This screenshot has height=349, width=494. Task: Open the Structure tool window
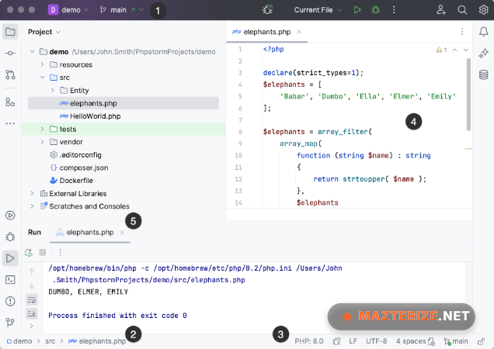(10, 102)
